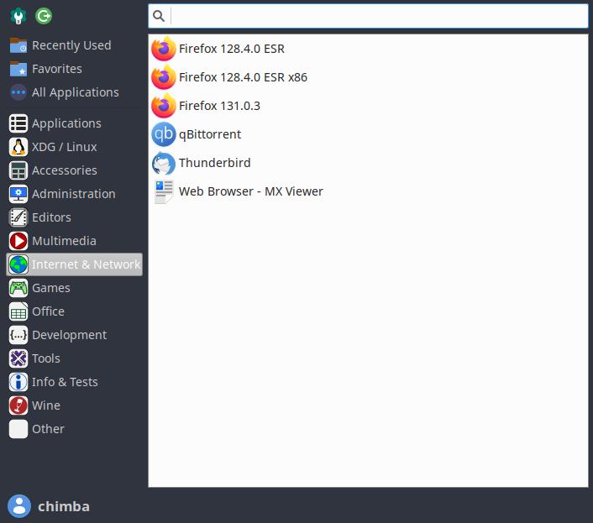Open Thunderbird from its text label

(215, 163)
